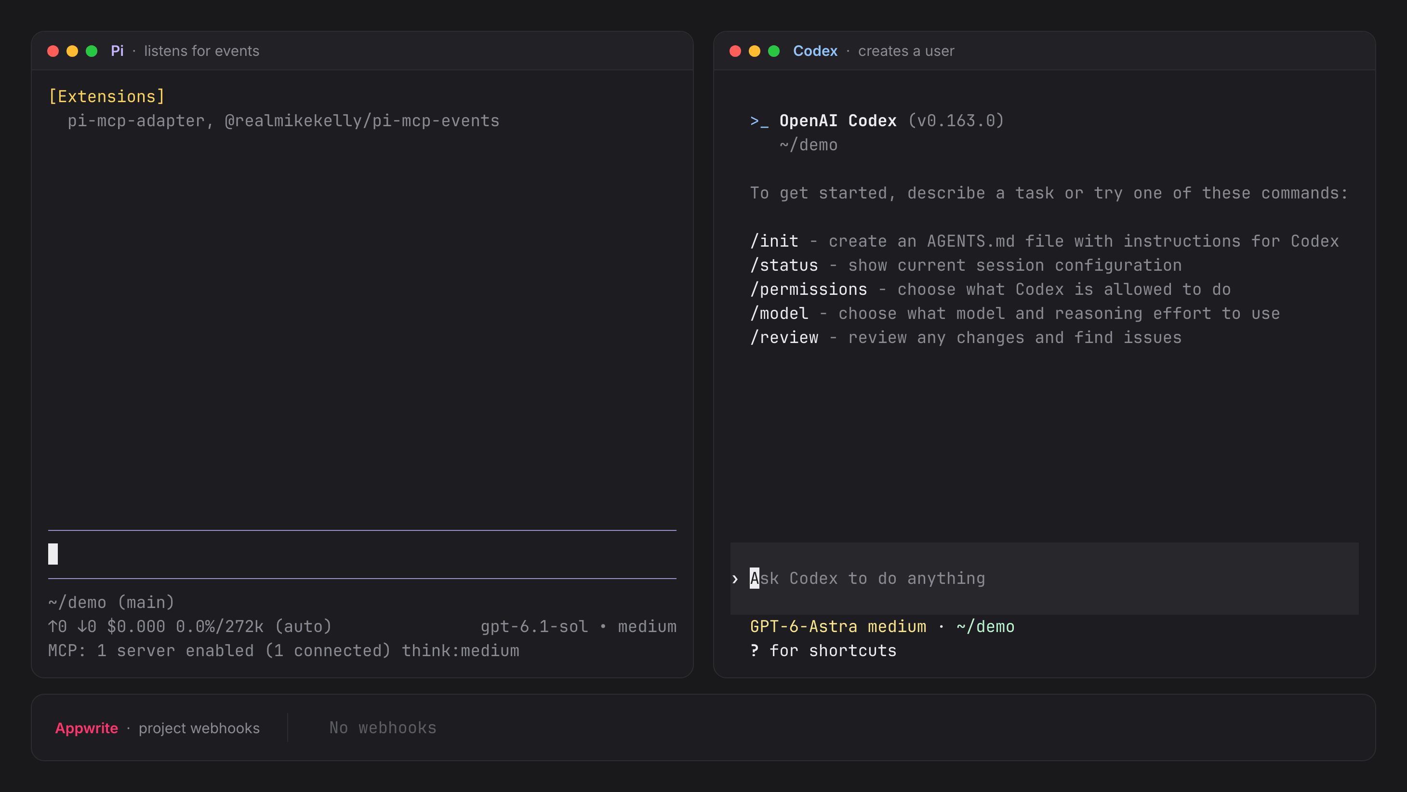
Task: Click the >_ terminal logo beside OpenAI Codex
Action: 759,121
